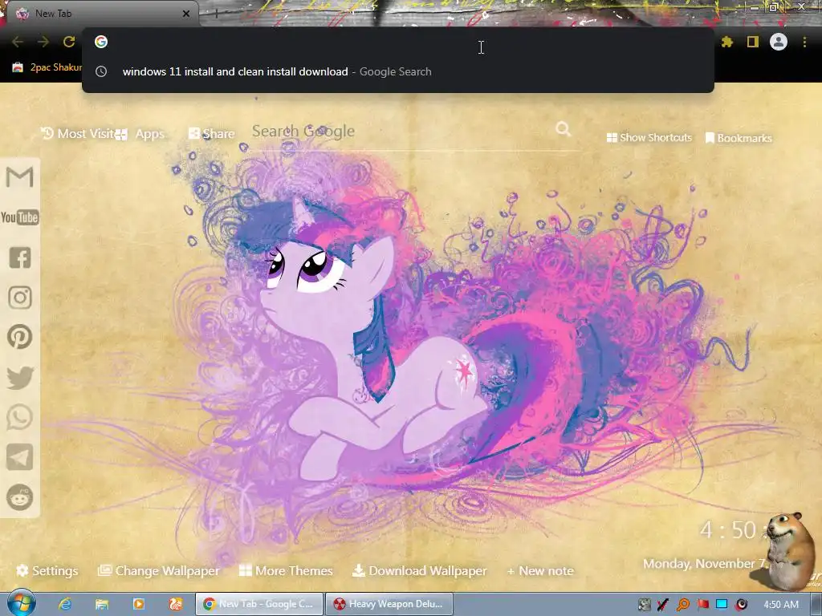This screenshot has height=616, width=822.
Task: Open the Chrome profile avatar
Action: tap(779, 42)
